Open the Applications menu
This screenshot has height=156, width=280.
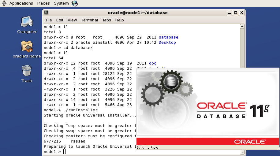point(21,3)
